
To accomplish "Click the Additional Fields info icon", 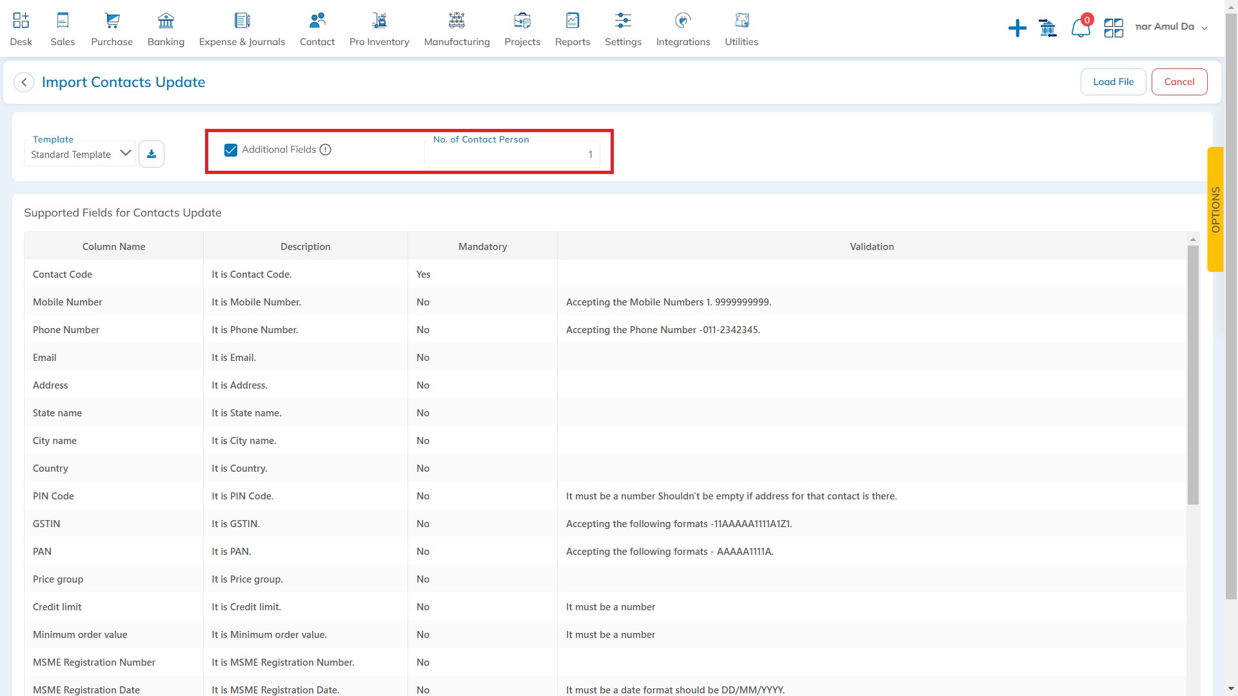I will (x=326, y=150).
